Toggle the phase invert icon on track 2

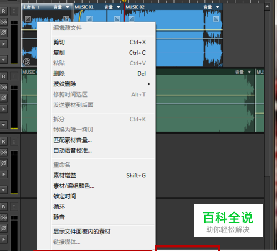3,98
